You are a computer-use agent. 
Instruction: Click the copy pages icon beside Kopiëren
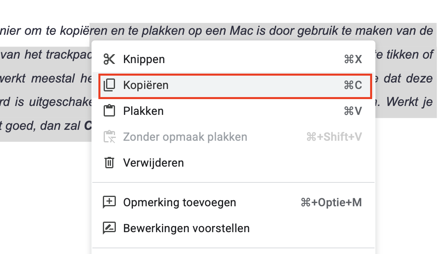coord(109,85)
